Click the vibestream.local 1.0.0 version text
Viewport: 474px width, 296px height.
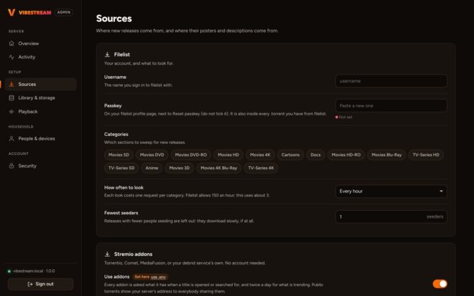tap(34, 271)
